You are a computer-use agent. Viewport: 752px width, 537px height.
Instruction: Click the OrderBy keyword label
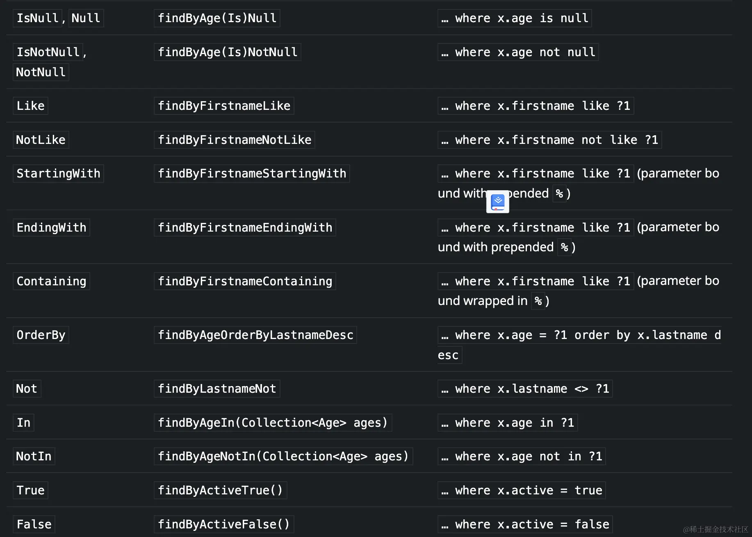point(41,335)
